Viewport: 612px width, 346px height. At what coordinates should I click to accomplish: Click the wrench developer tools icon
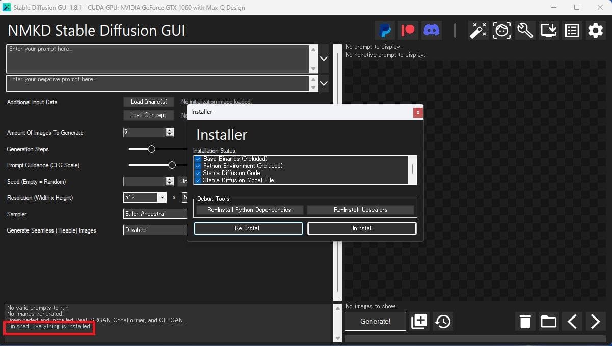(x=525, y=31)
